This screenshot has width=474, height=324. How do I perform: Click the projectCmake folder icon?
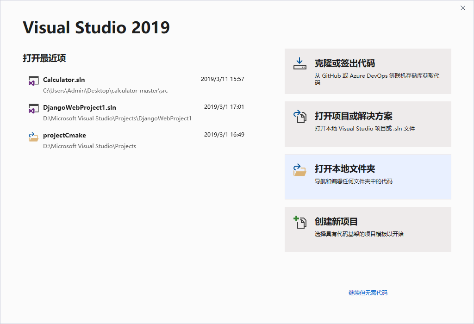coord(33,137)
